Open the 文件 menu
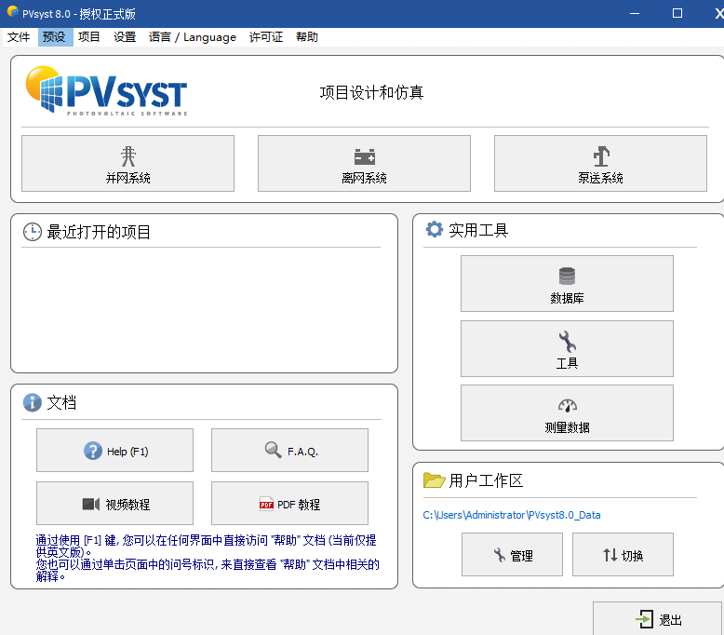The height and width of the screenshot is (635, 724). tap(19, 37)
